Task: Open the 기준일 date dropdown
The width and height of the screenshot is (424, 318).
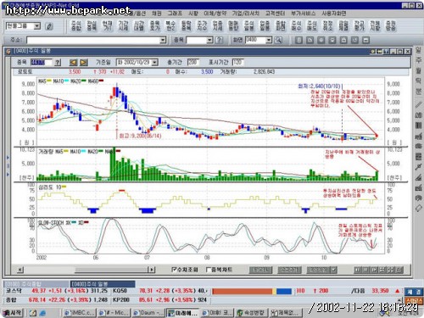Action: 154,63
